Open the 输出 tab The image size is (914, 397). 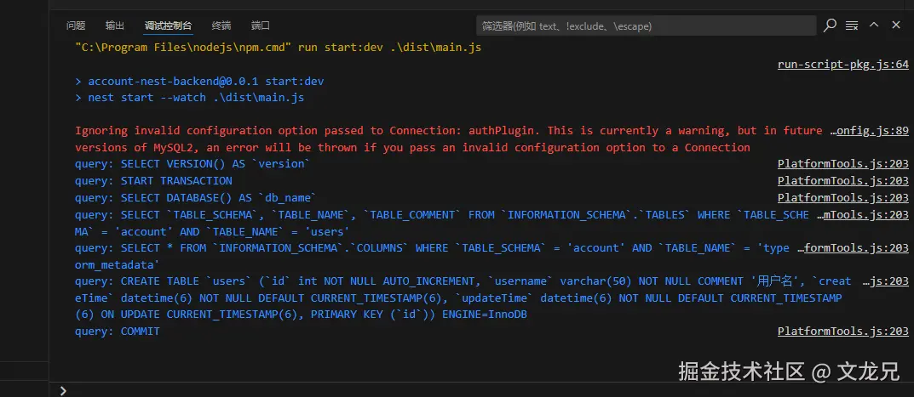click(115, 26)
